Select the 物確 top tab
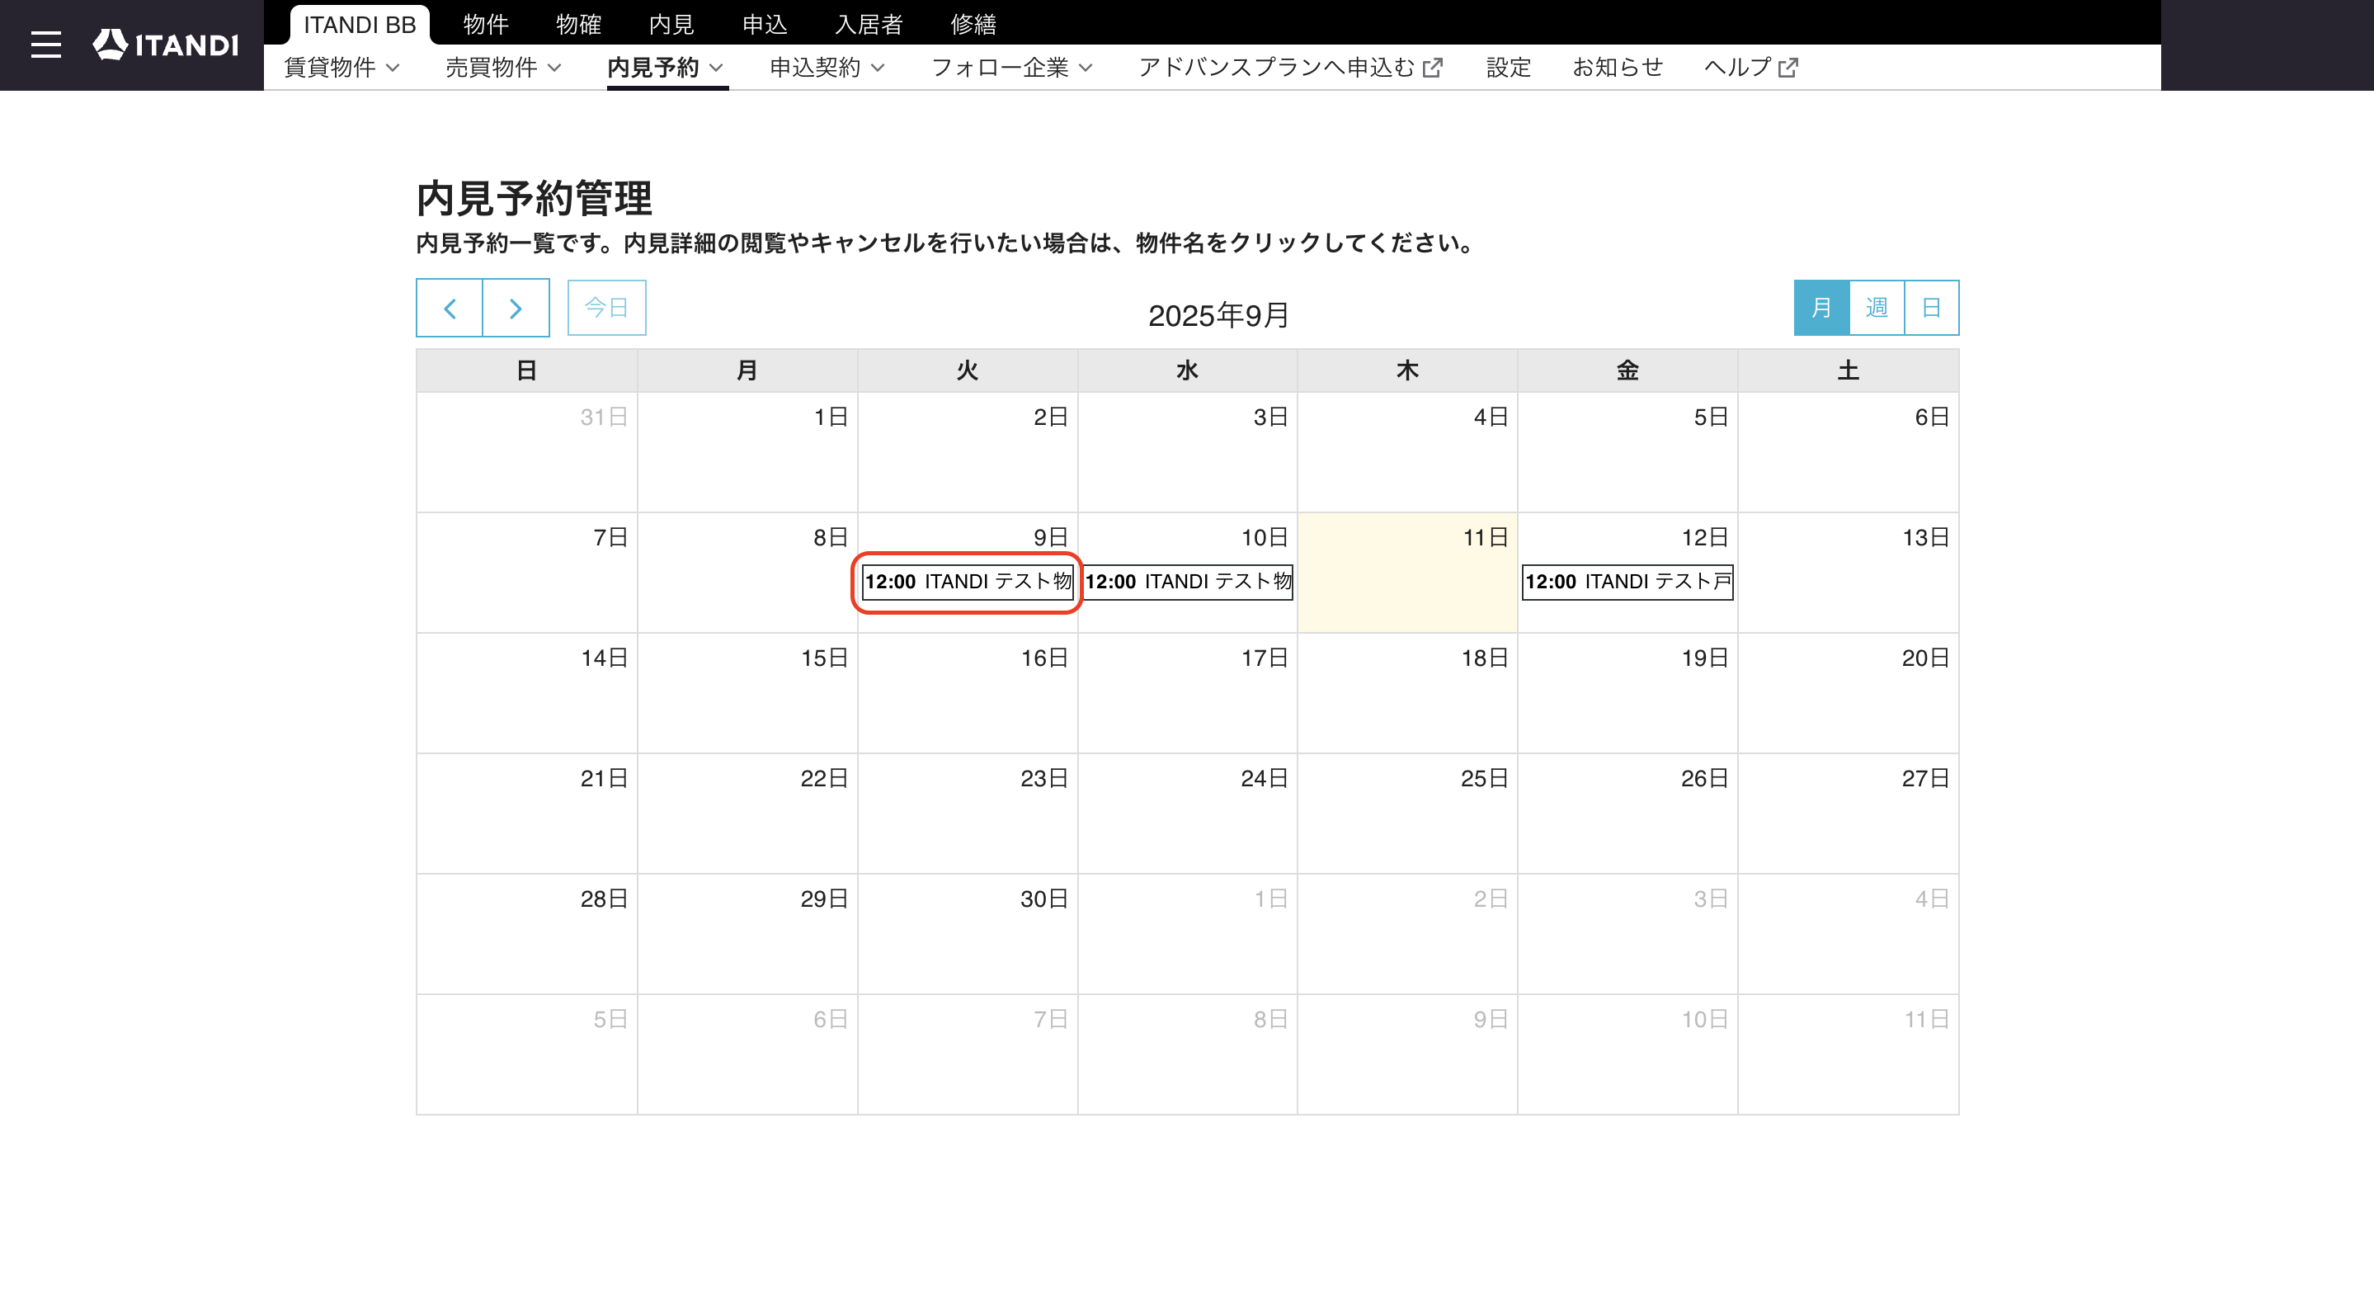Screen dimensions: 2374x1302 click(x=579, y=25)
